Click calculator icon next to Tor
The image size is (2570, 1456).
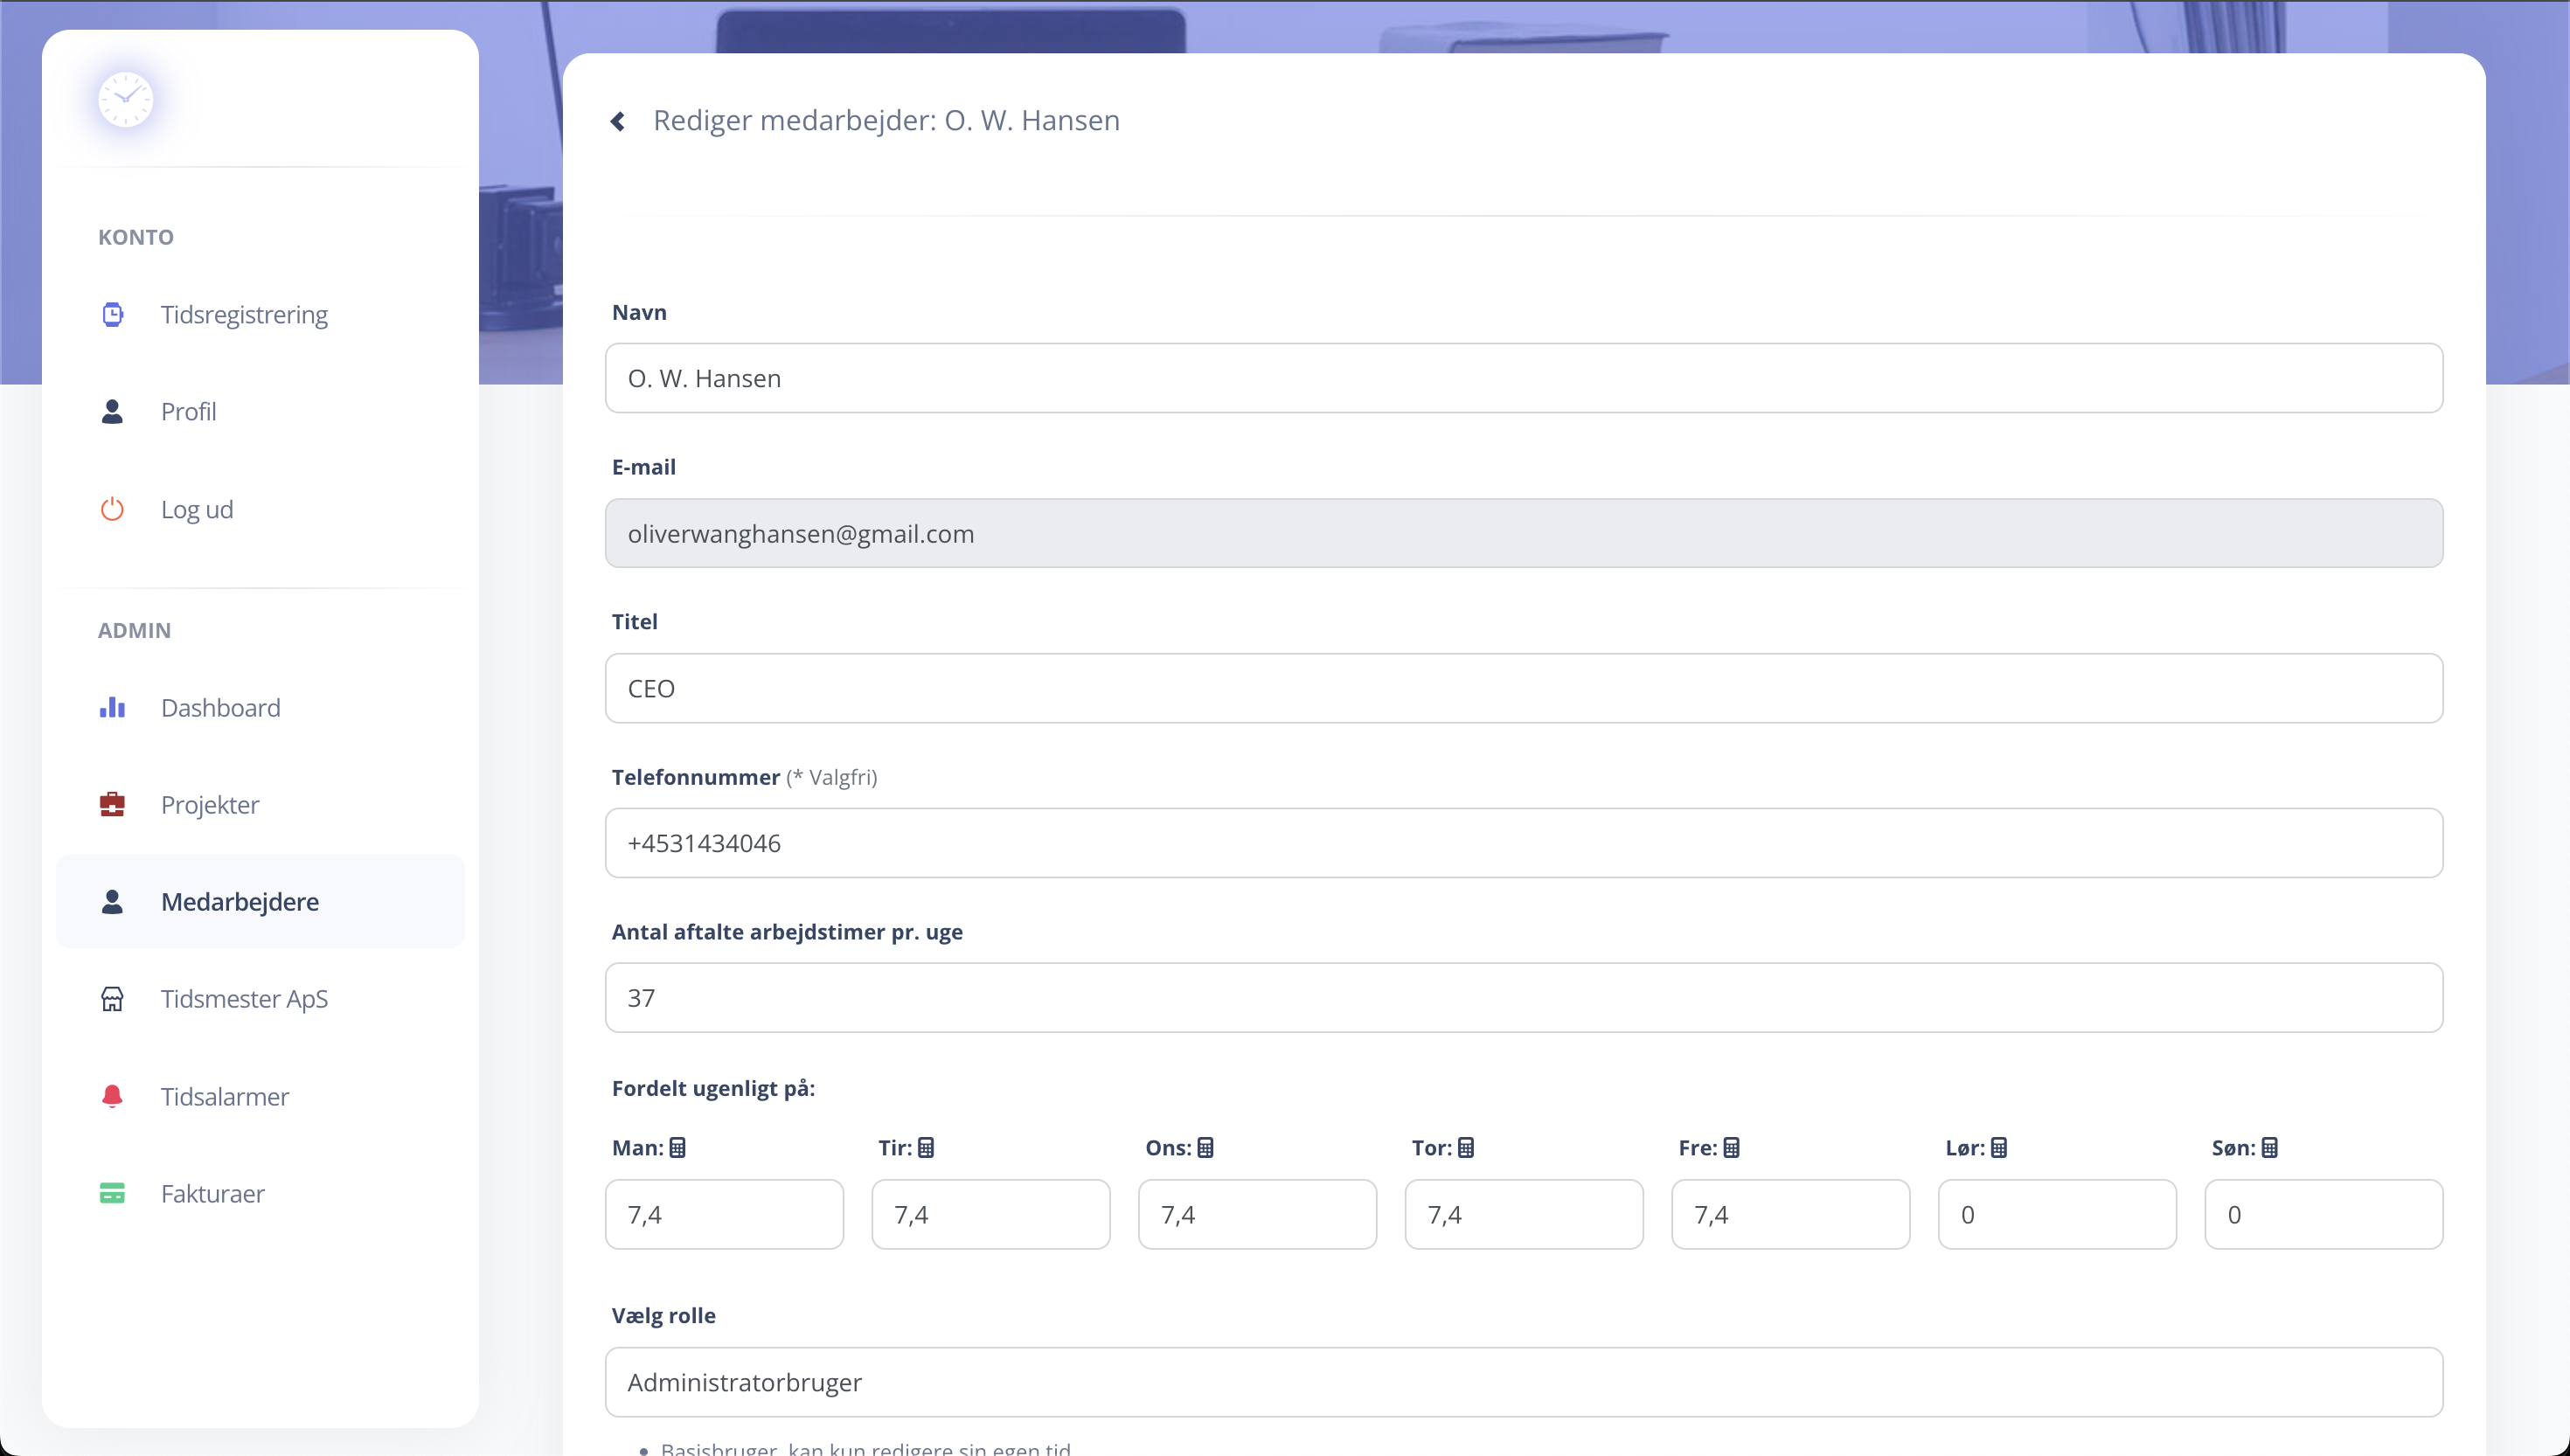pyautogui.click(x=1466, y=1148)
